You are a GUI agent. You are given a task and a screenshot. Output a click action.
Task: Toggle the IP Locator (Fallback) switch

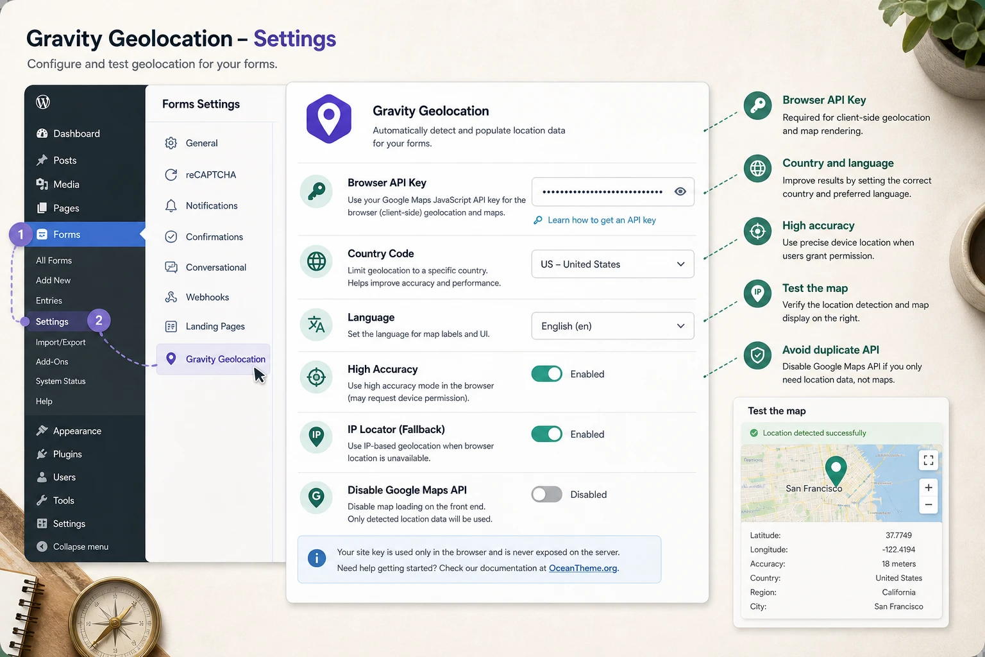[x=547, y=434]
